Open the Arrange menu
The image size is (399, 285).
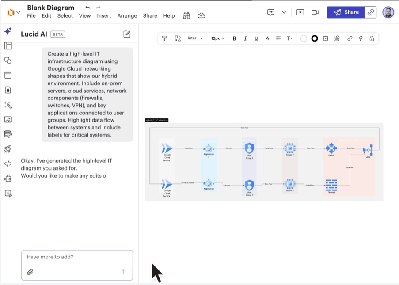[x=127, y=15]
